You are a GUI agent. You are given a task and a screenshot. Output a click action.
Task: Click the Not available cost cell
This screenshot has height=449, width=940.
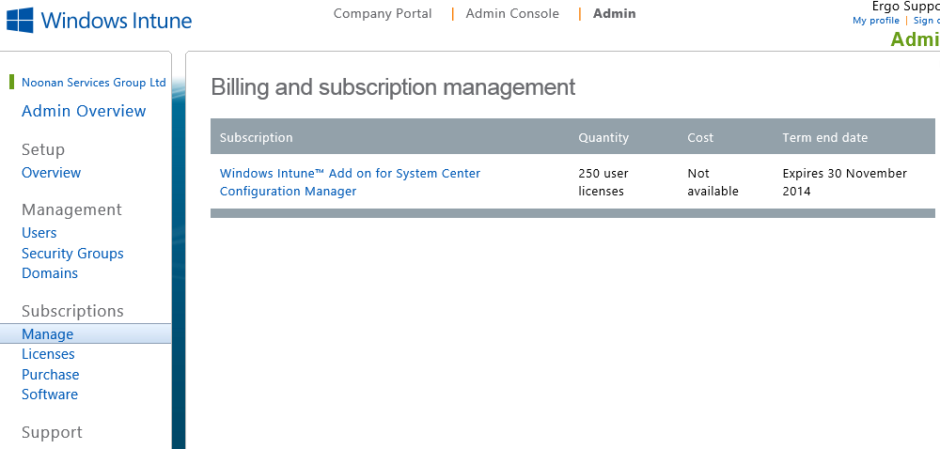tap(713, 182)
